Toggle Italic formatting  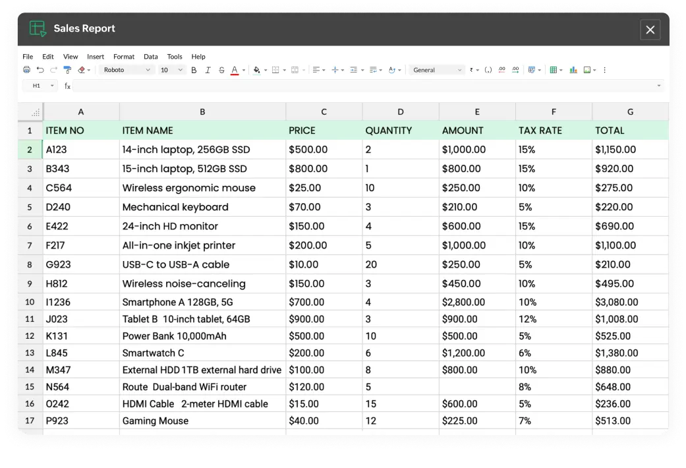click(x=208, y=70)
